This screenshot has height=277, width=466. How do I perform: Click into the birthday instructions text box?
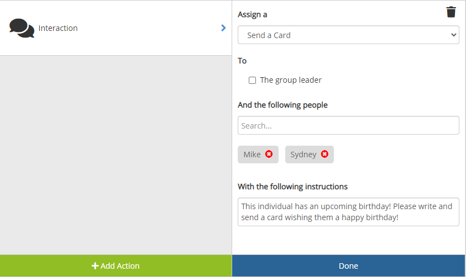348,212
